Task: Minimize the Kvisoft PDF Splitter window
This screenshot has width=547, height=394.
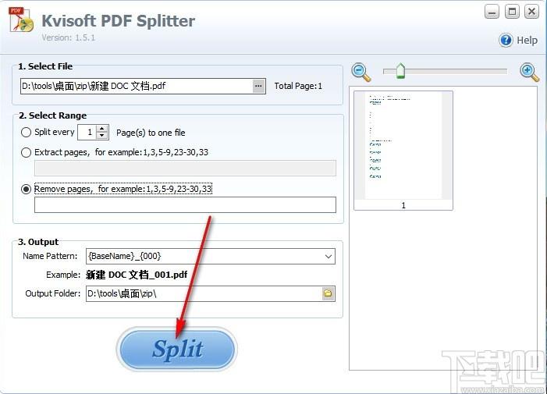Action: [x=492, y=12]
